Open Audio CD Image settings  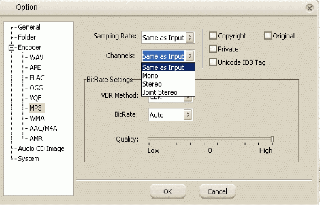41,149
